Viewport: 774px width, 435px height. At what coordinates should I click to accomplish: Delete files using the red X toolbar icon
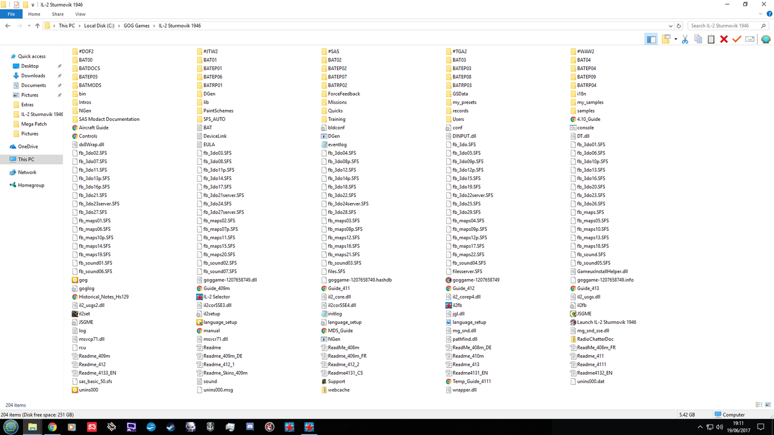(724, 39)
